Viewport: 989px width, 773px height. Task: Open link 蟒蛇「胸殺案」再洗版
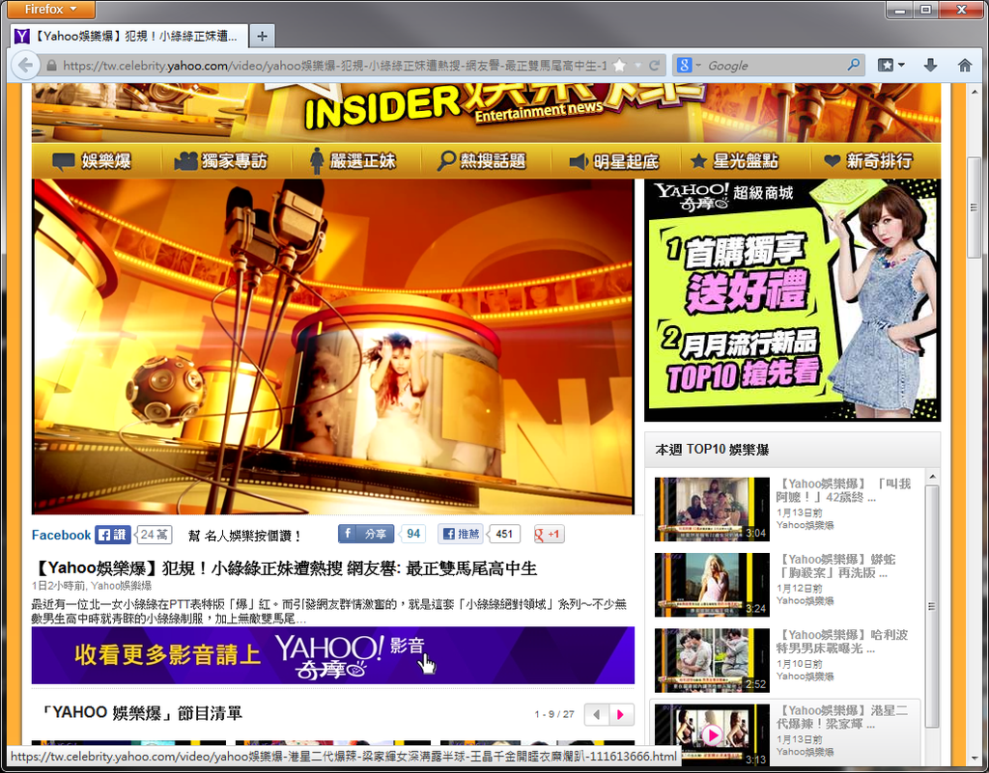tap(835, 566)
